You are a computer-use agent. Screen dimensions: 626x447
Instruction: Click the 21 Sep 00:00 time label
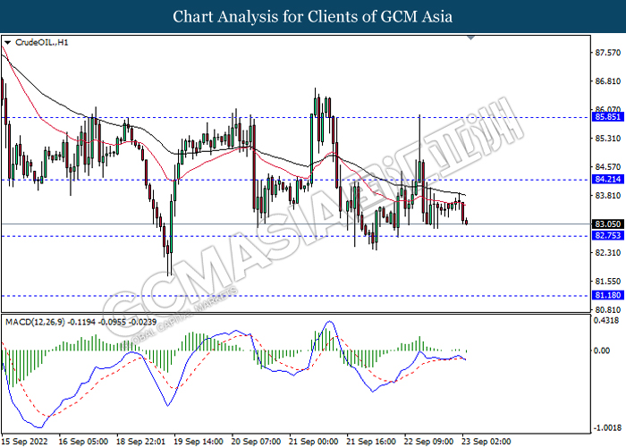(x=313, y=442)
